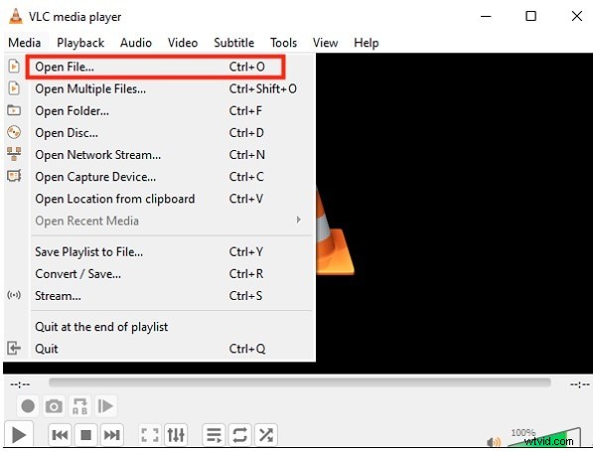Image resolution: width=593 pixels, height=451 pixels.
Task: Open the Tools menu
Action: (x=283, y=43)
